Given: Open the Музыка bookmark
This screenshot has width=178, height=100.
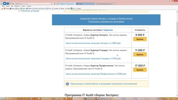Looking at the screenshot, I should (36, 8).
